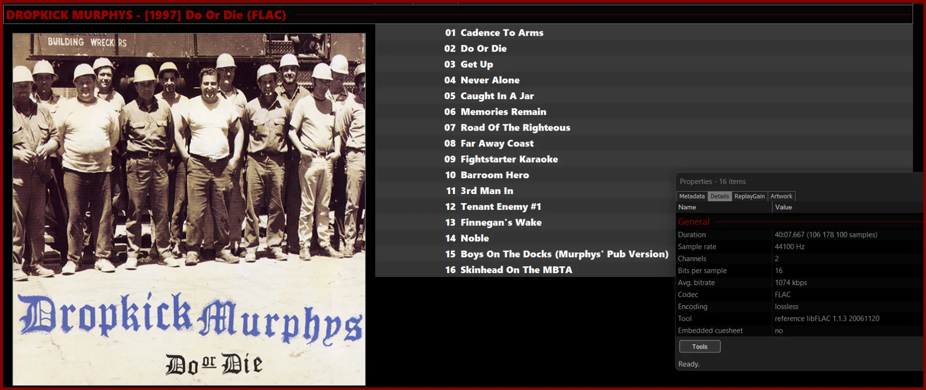Click the album title header text
This screenshot has height=390, width=926.
coord(146,15)
